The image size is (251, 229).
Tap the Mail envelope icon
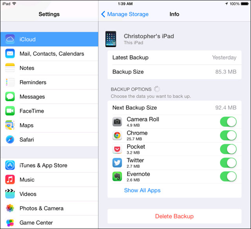click(10, 53)
